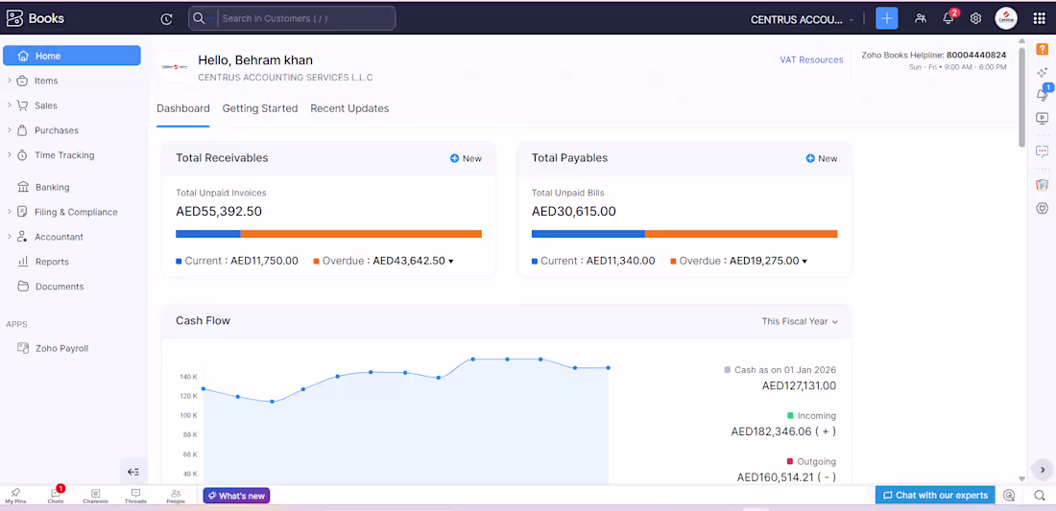Switch to the Recent Updates tab
1056x511 pixels.
(x=349, y=108)
